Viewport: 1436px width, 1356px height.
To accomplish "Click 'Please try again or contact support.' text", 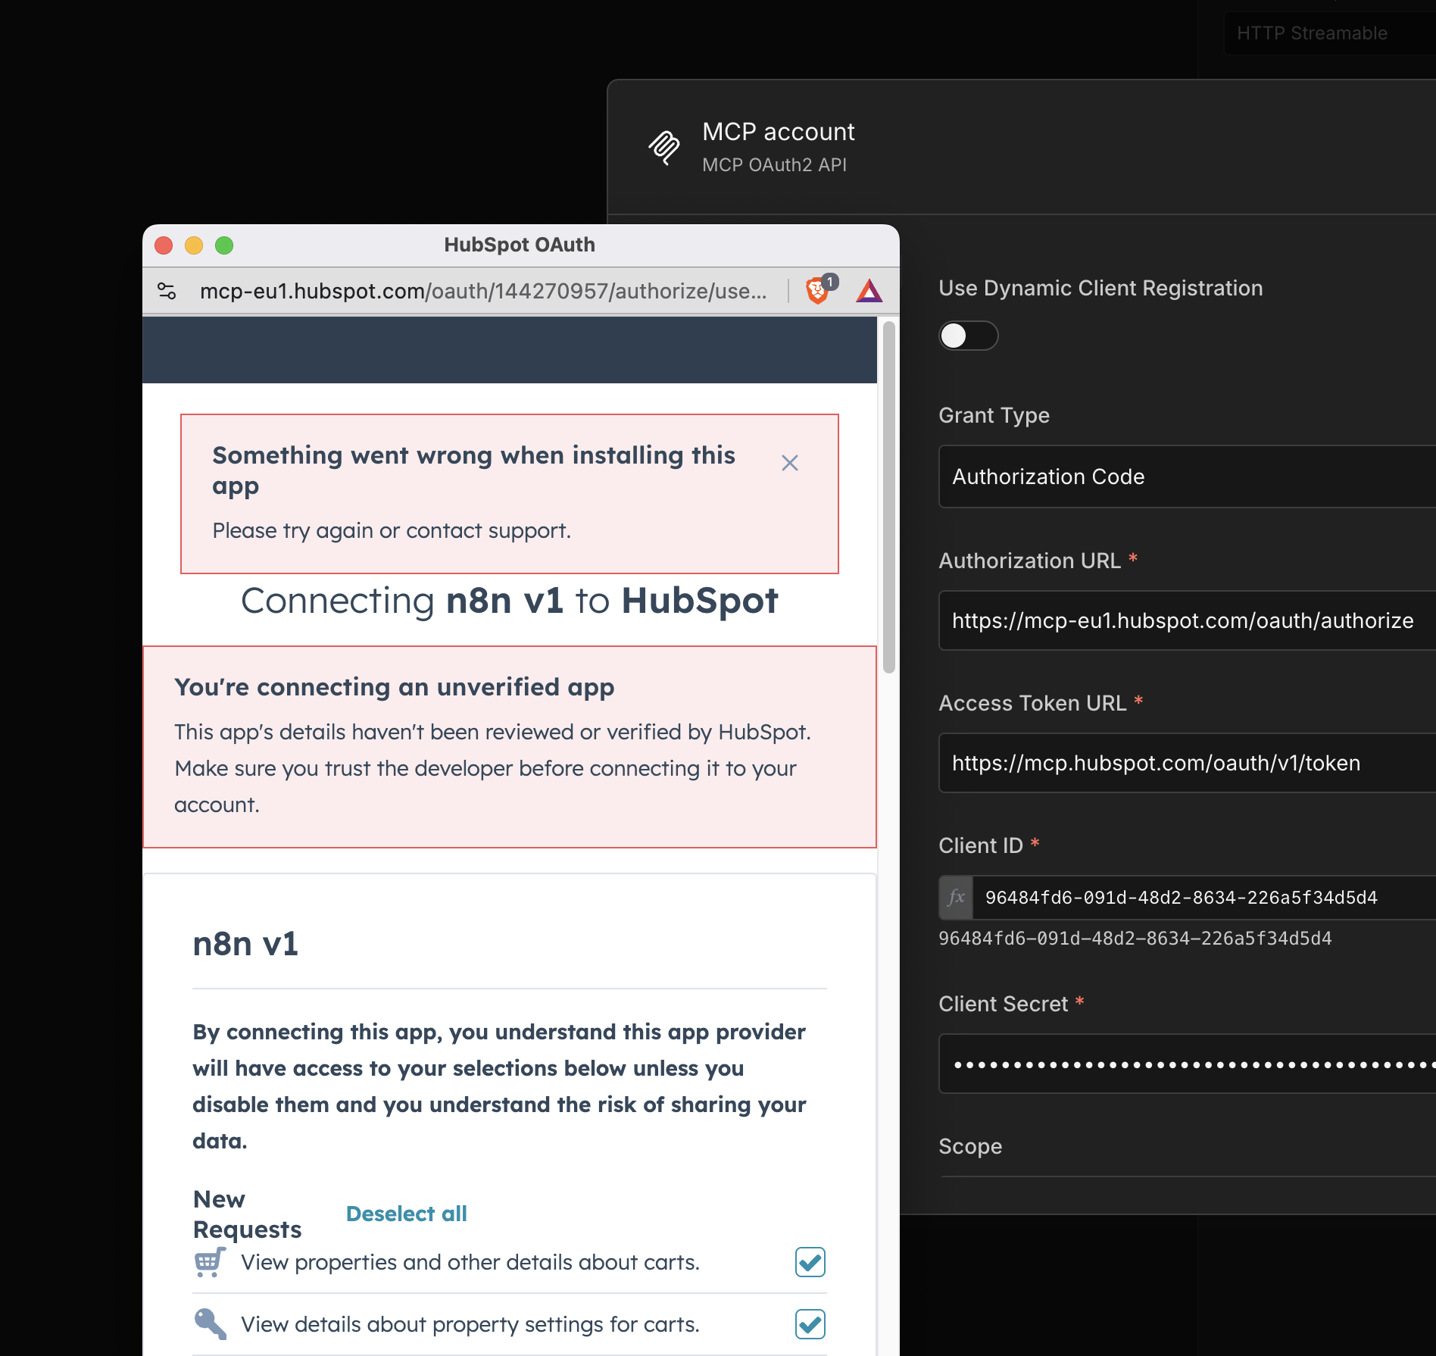I will tap(392, 530).
